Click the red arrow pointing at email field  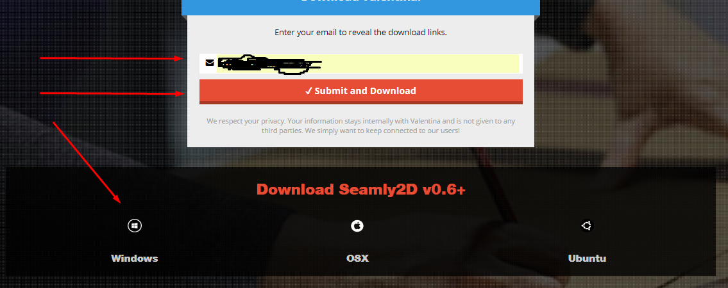(112, 58)
